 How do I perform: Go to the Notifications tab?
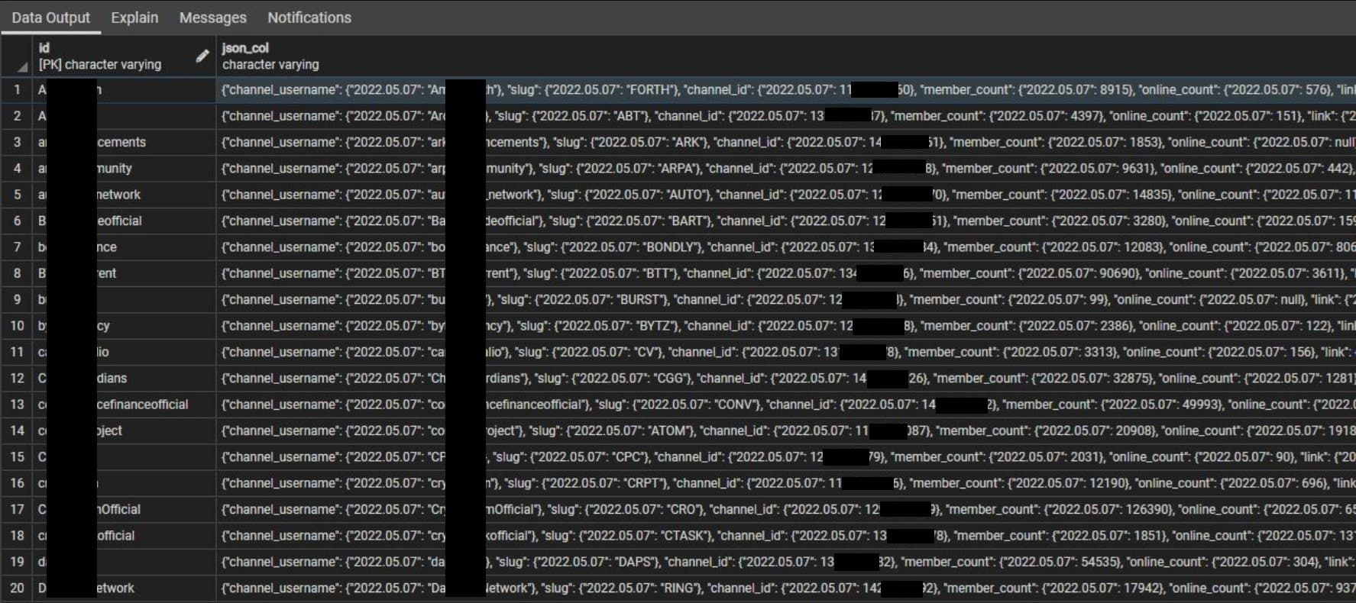309,18
